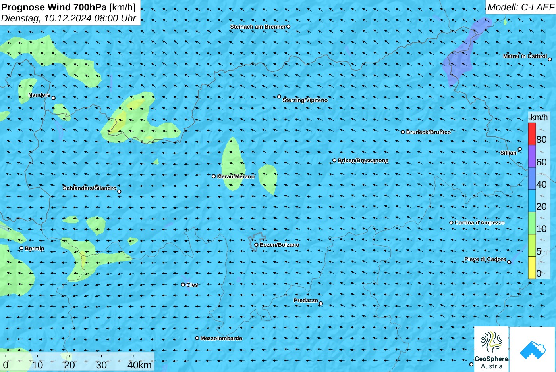This screenshot has height=372, width=556.
Task: Click the Schlanders/Silandro marker circle
Action: (119, 192)
